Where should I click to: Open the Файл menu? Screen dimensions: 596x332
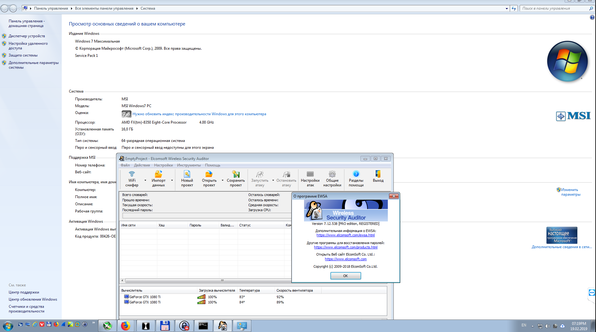pyautogui.click(x=125, y=165)
